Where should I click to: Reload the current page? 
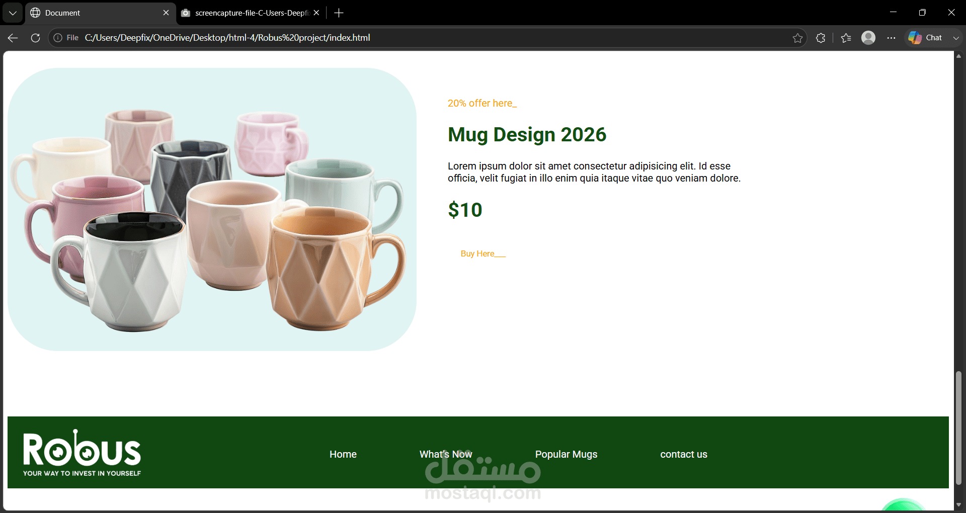35,38
